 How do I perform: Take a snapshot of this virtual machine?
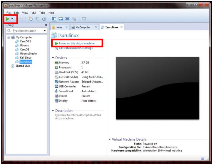click(31, 19)
